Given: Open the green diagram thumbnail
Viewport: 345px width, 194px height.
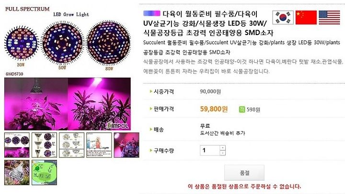Looking at the screenshot, I should click(x=44, y=172).
